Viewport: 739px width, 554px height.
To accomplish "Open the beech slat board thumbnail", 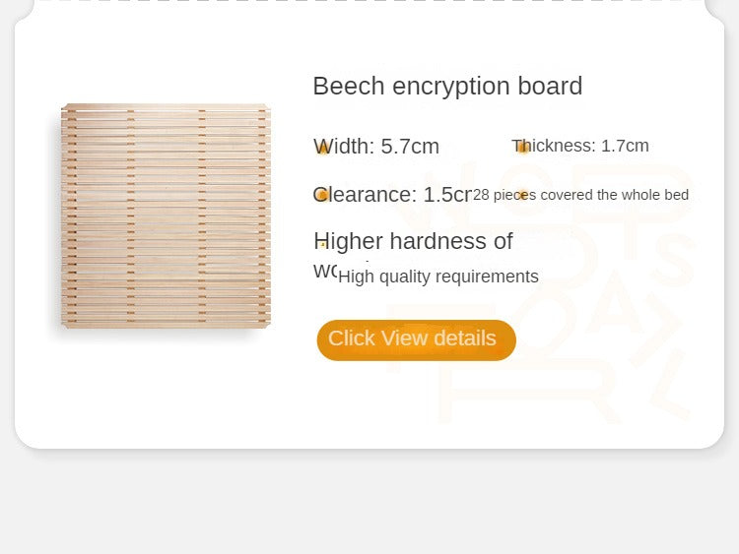I will 166,215.
